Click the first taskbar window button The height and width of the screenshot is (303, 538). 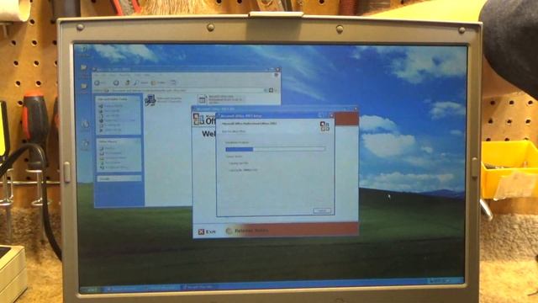coord(124,289)
